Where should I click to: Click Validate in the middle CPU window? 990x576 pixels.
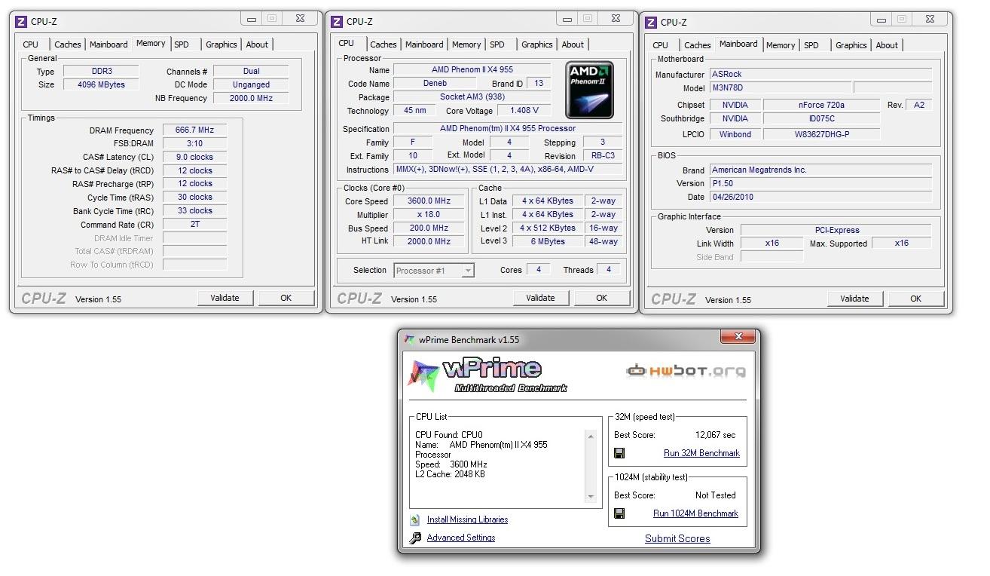(541, 298)
